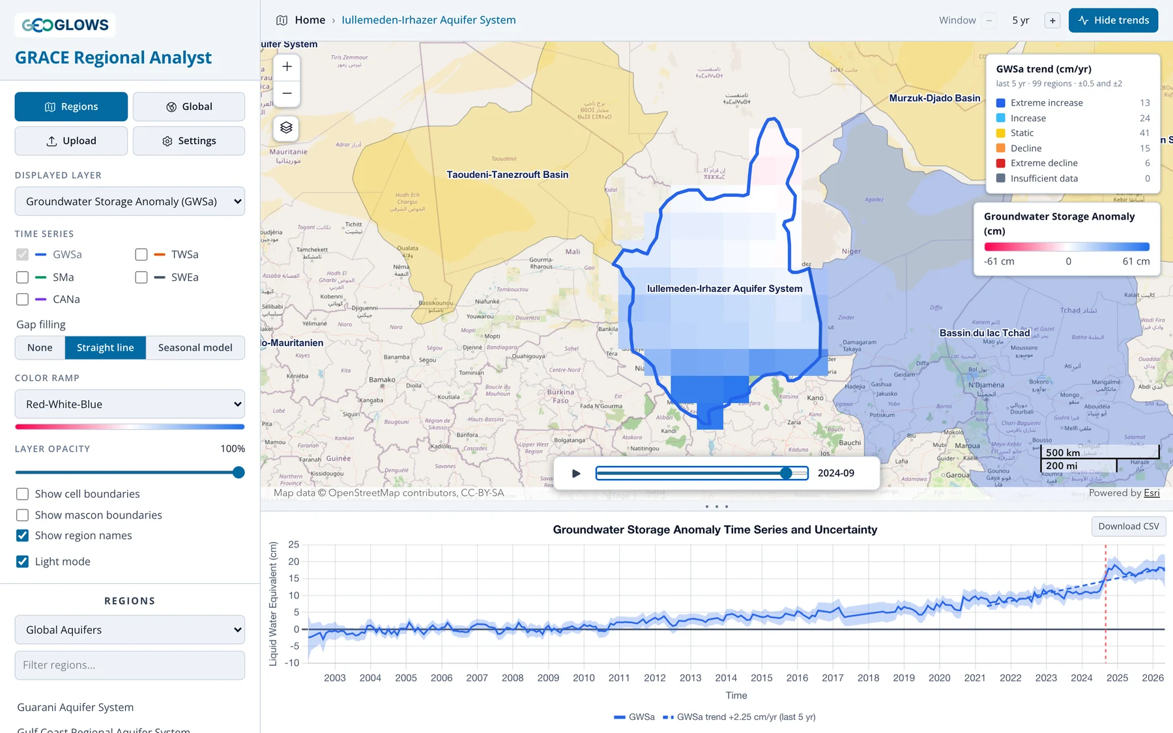Toggle GWSa series in chart legend
This screenshot has height=733, width=1173.
(634, 717)
